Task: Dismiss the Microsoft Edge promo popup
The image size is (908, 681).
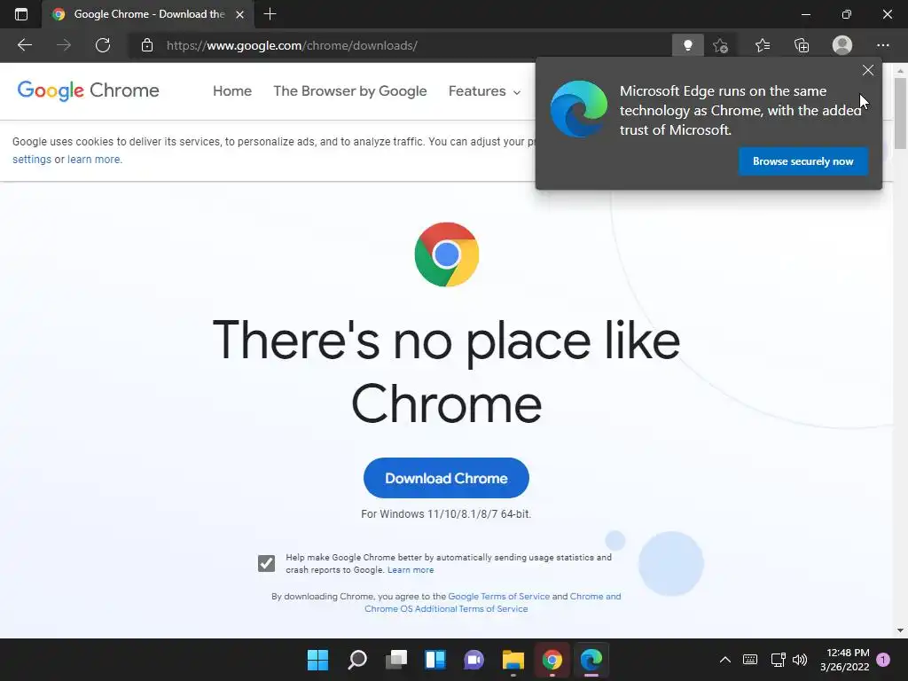Action: (867, 70)
